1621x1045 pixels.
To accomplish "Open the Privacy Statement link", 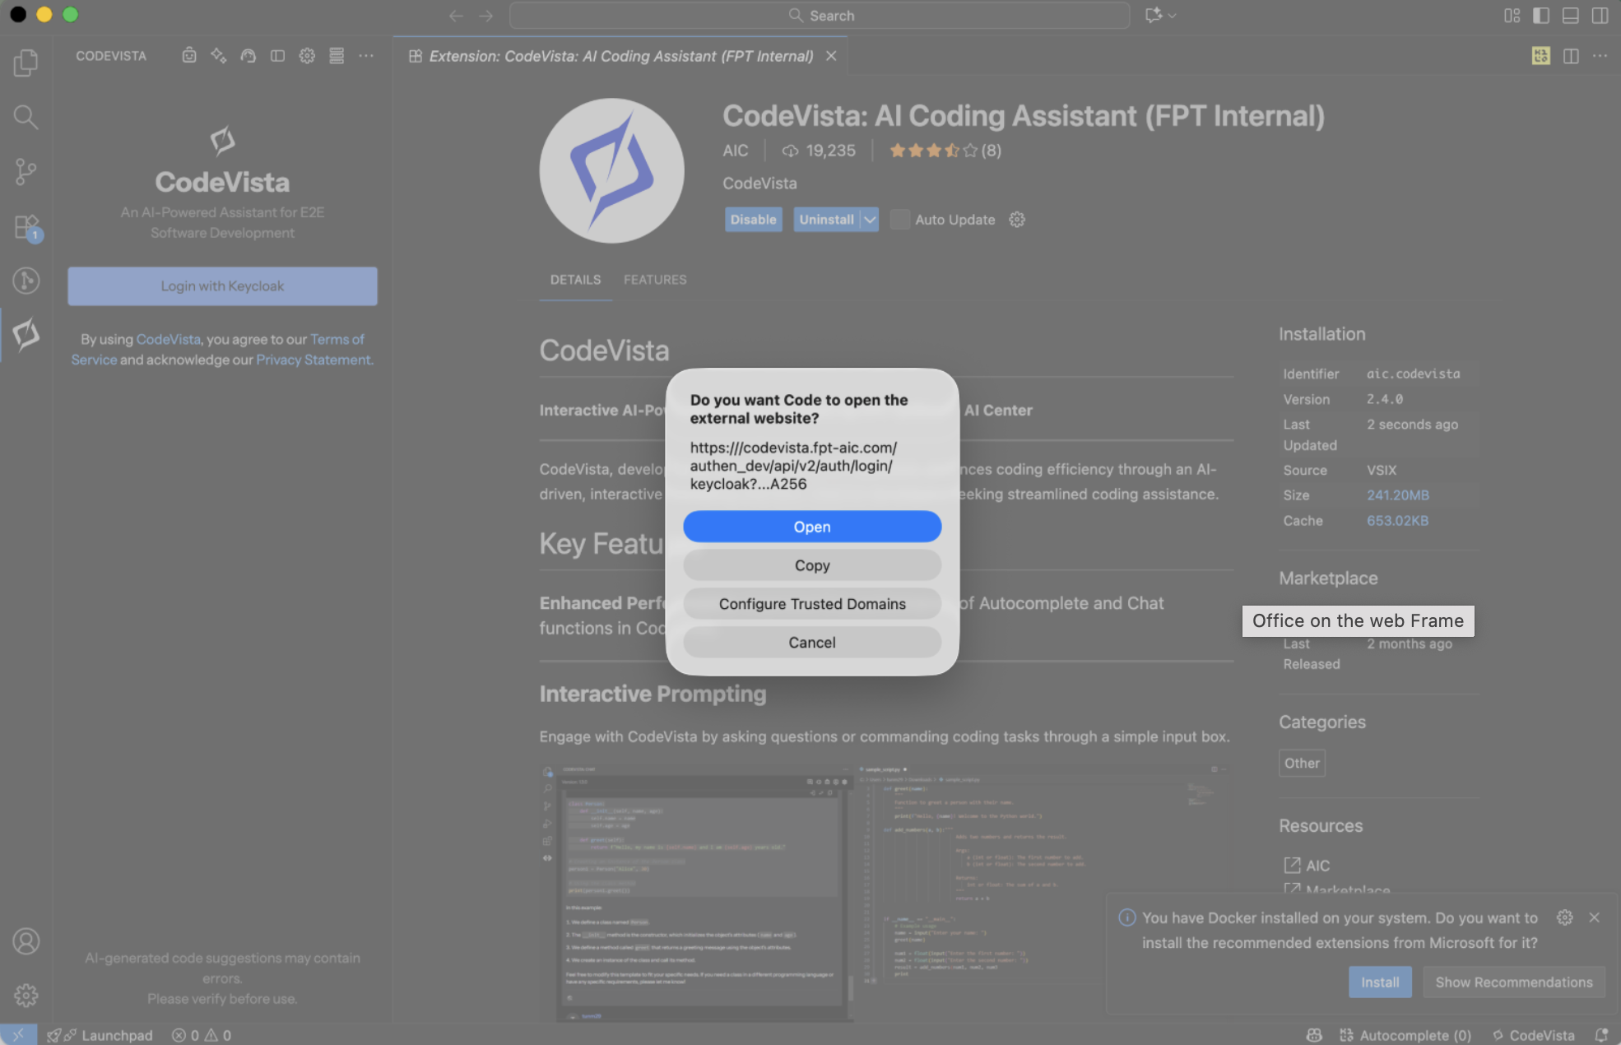I will pyautogui.click(x=314, y=360).
